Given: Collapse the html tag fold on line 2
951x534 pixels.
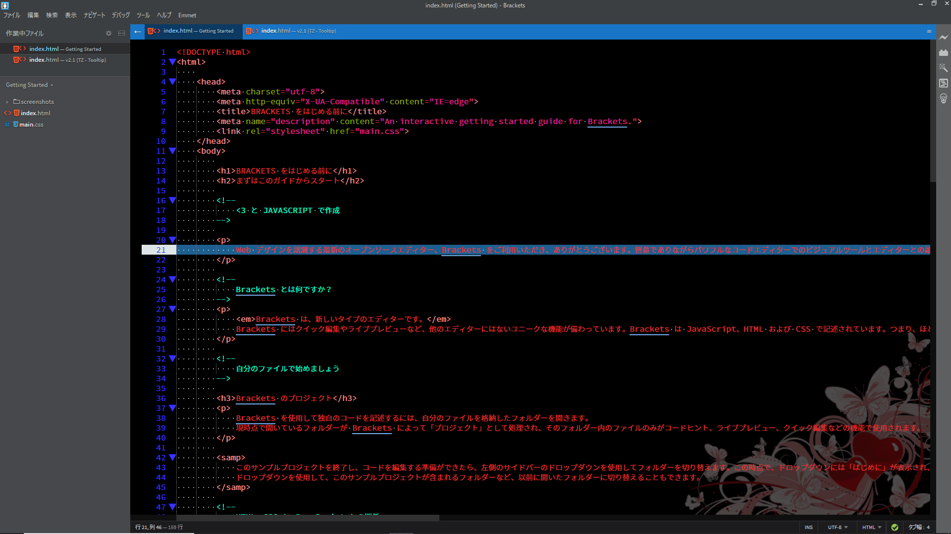Looking at the screenshot, I should click(x=172, y=62).
